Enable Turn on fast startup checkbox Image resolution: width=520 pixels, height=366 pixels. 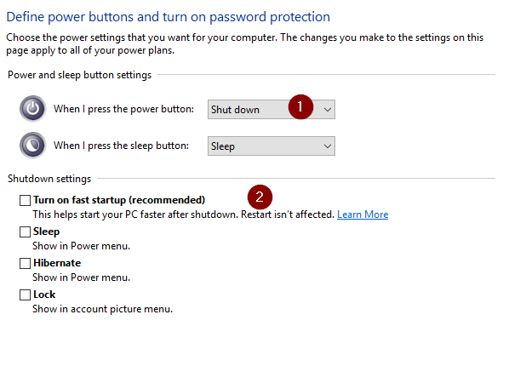pos(25,200)
